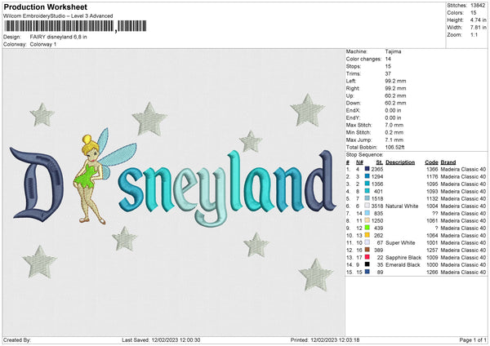This screenshot has height=346, width=490.
Task: Select the blue swatch beside stitch count 1294
Action: click(x=367, y=176)
